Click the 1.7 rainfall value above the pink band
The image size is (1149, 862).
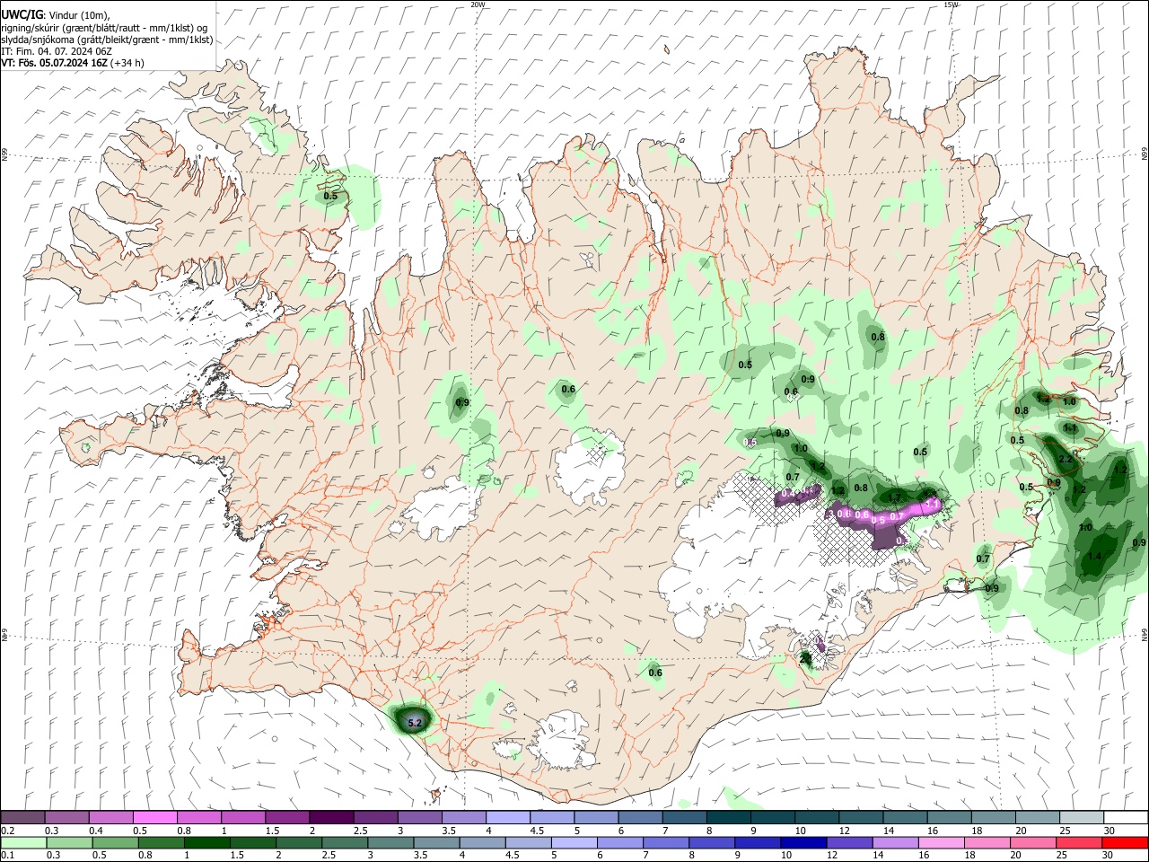pos(894,498)
